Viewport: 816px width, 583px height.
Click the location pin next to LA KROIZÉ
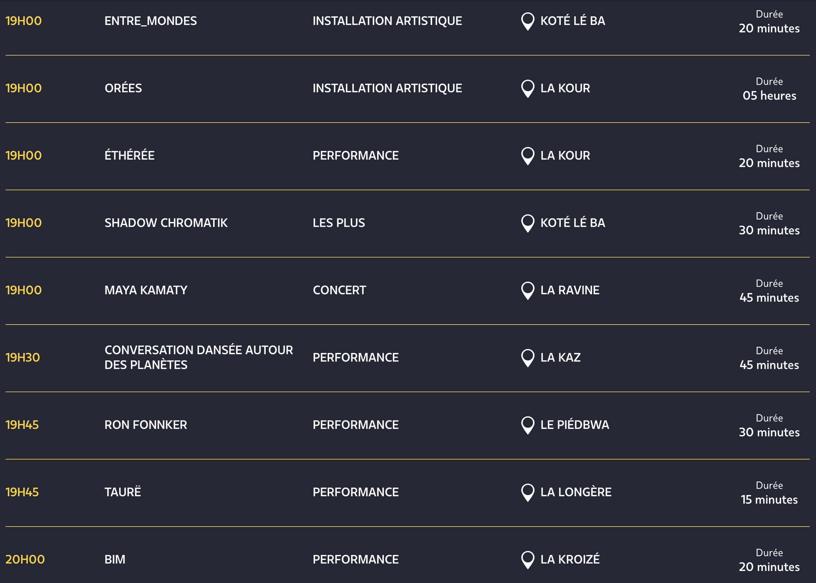coord(527,560)
